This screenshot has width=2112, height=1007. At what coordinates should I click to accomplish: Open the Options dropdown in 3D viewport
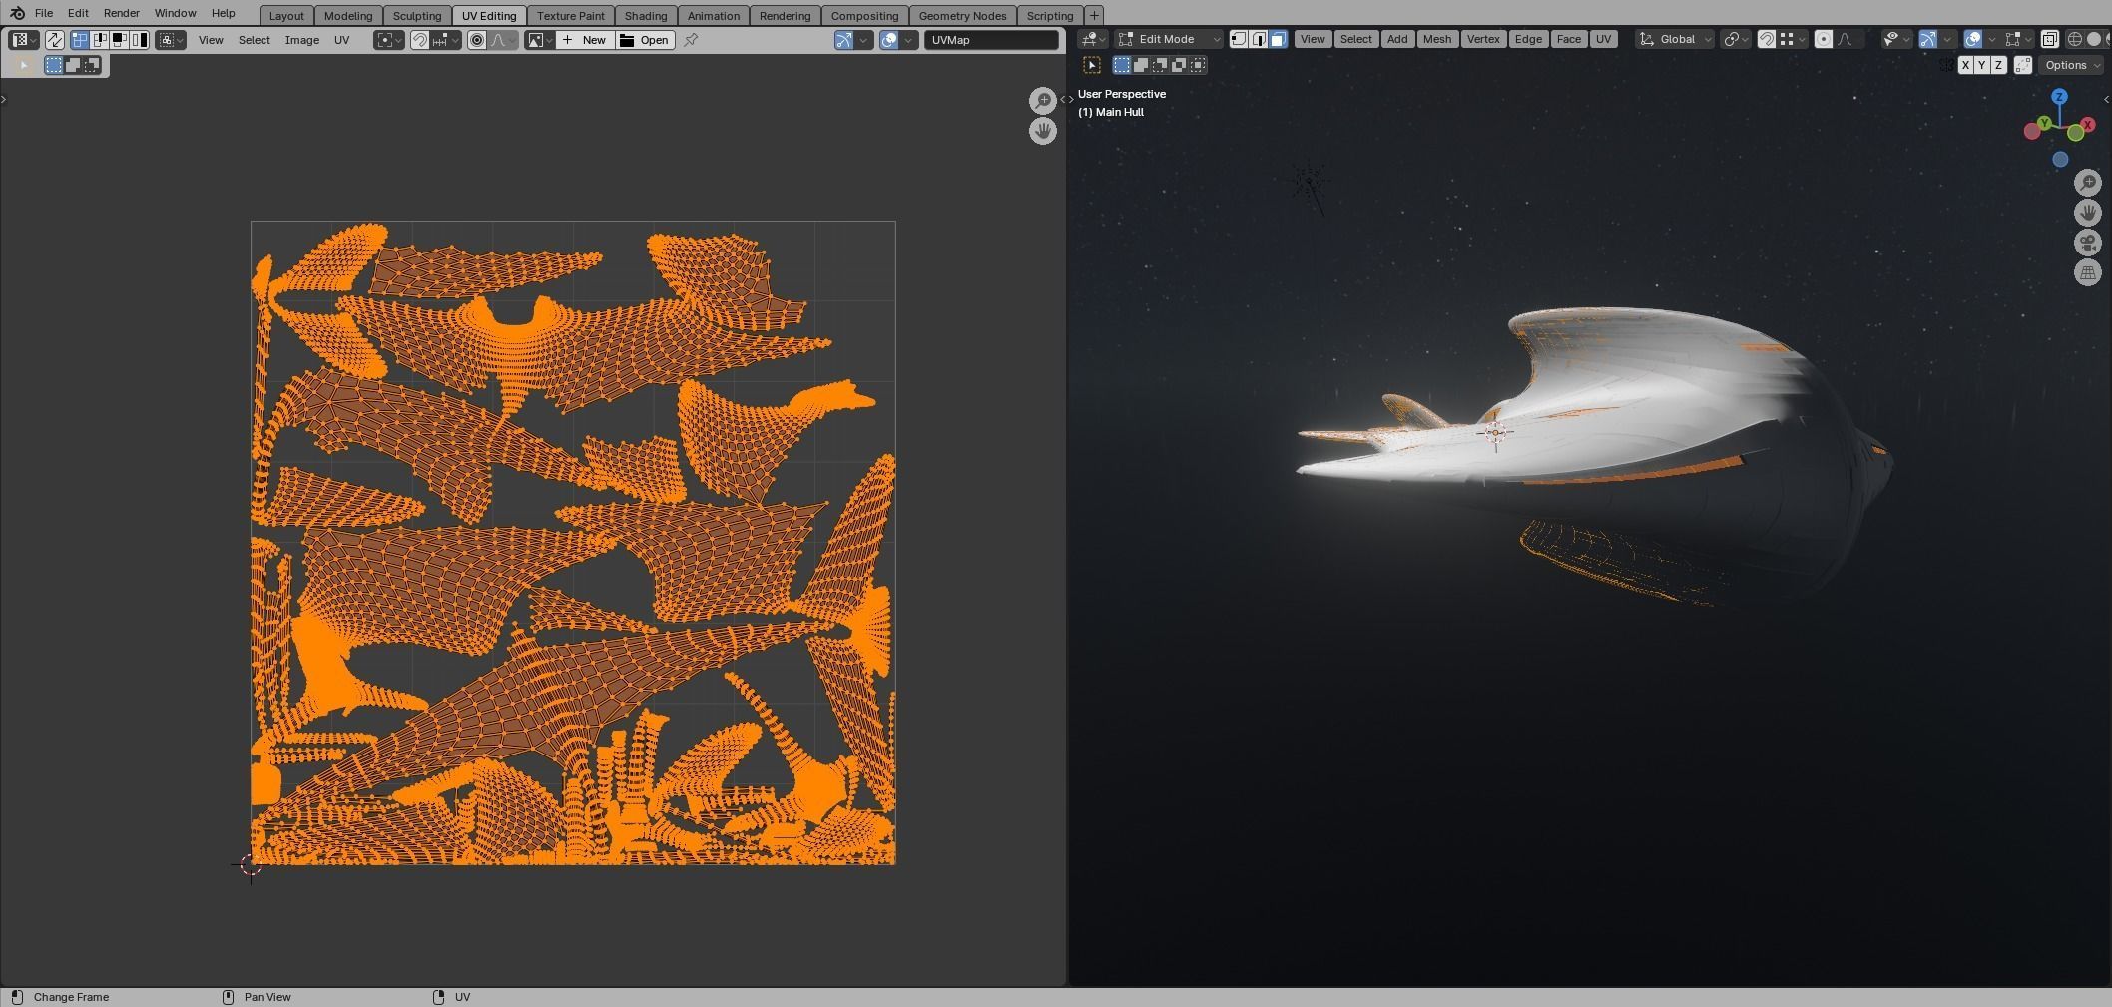2070,65
